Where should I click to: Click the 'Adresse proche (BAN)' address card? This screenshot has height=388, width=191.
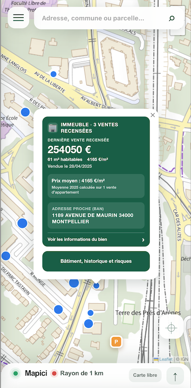coord(96,215)
